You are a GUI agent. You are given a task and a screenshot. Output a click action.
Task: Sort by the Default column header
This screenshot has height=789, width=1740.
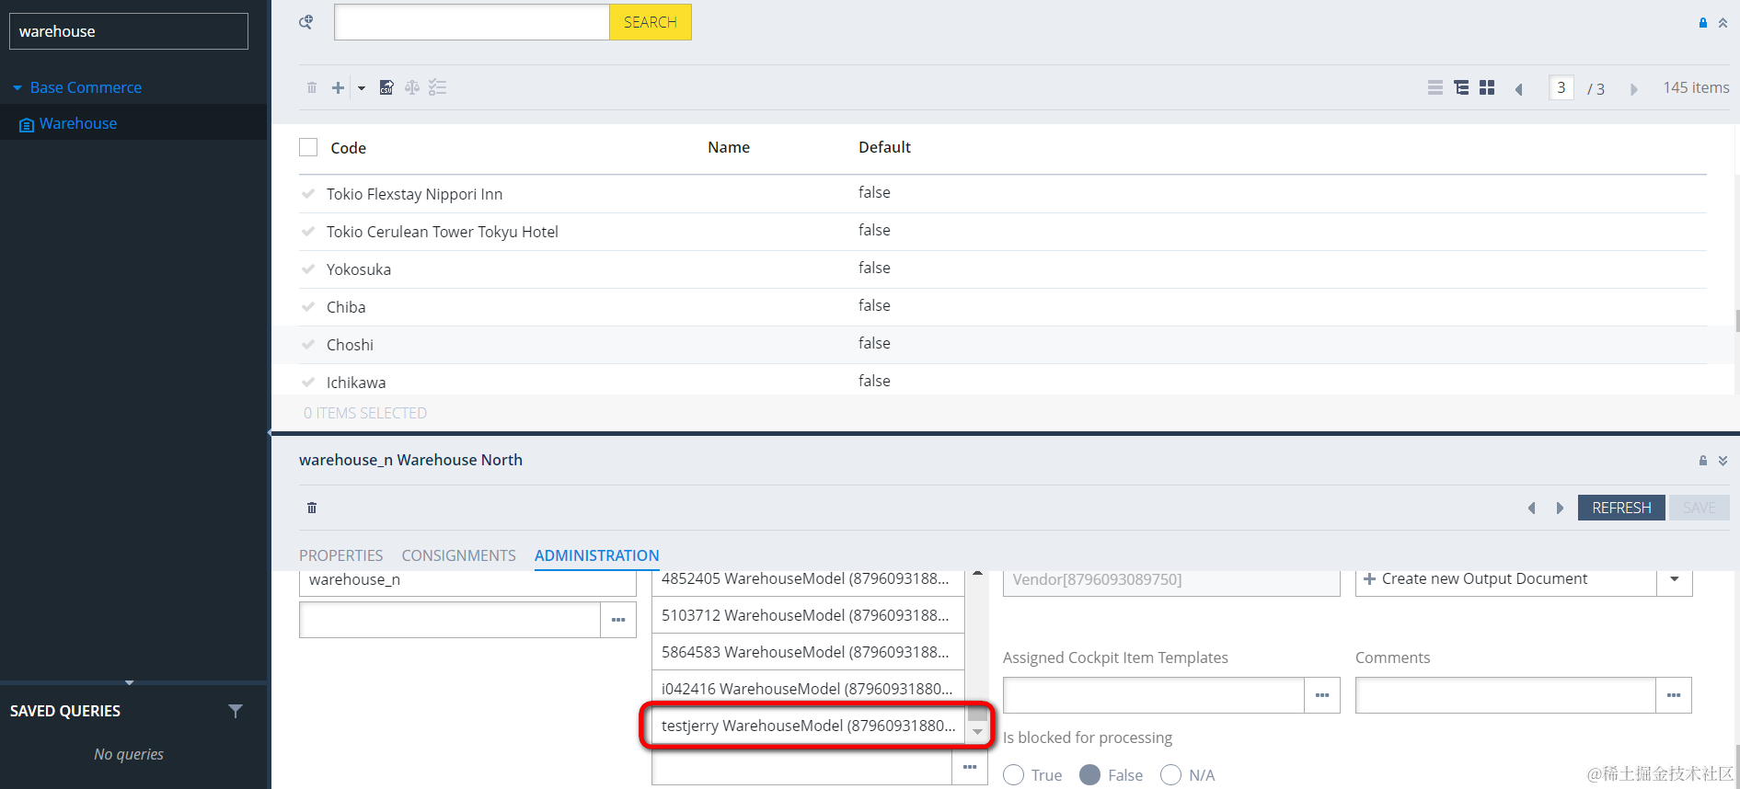point(884,147)
